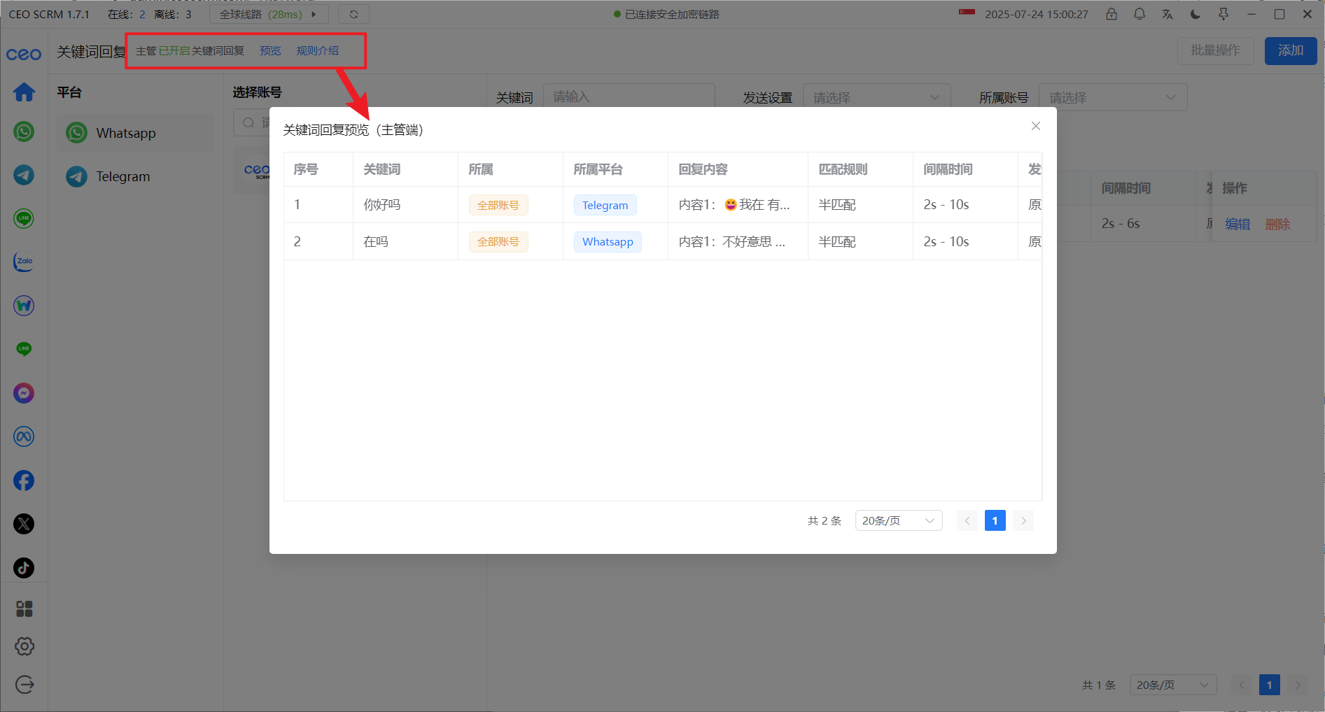Click 删除 in the background table row
This screenshot has height=712, width=1325.
click(1277, 224)
